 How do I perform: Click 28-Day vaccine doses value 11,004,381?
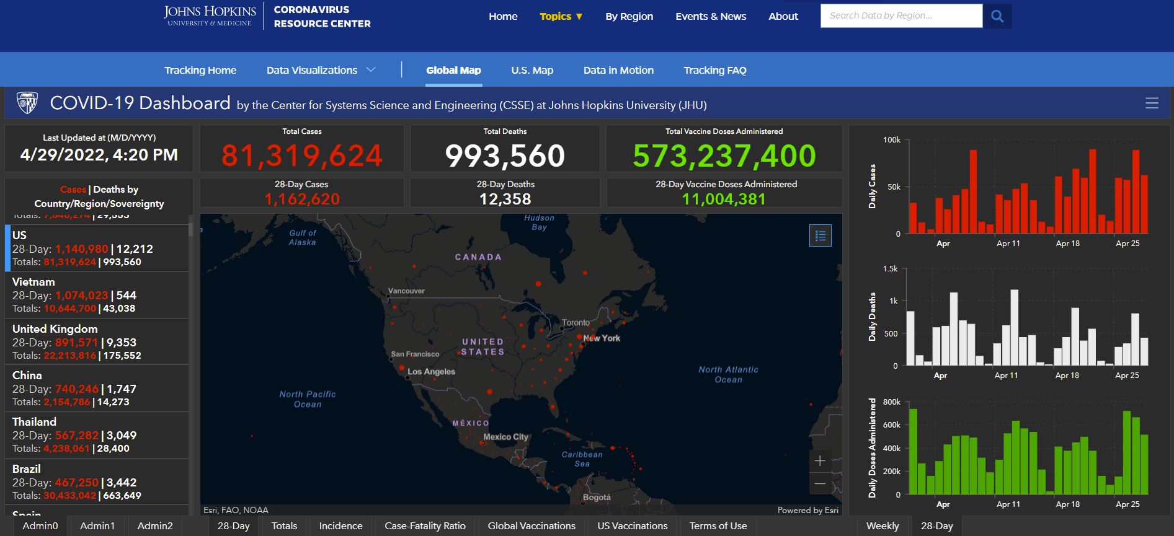coord(724,199)
